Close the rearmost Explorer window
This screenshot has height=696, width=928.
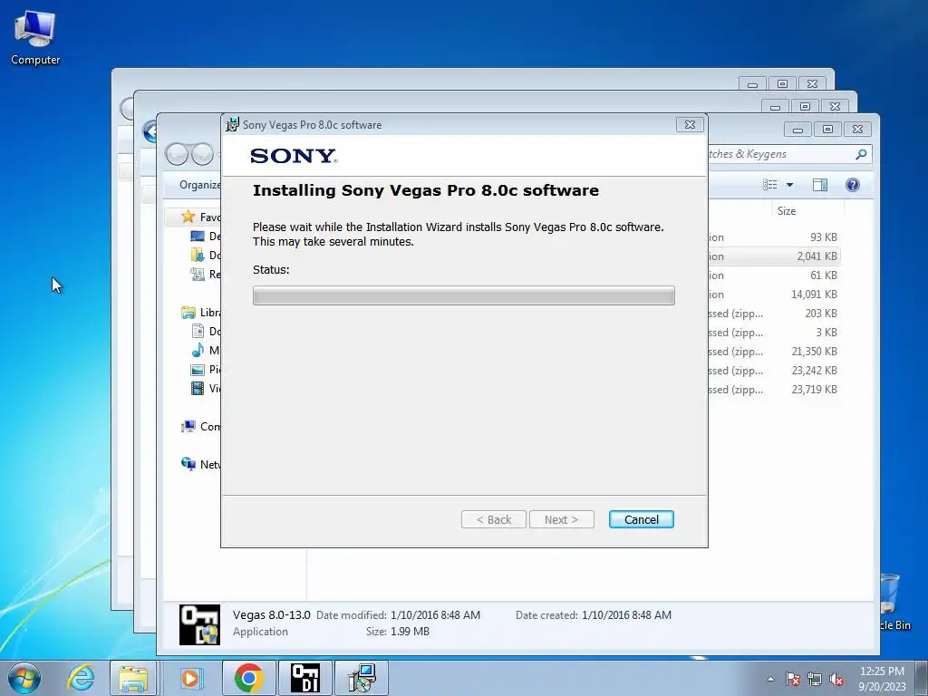(x=812, y=83)
